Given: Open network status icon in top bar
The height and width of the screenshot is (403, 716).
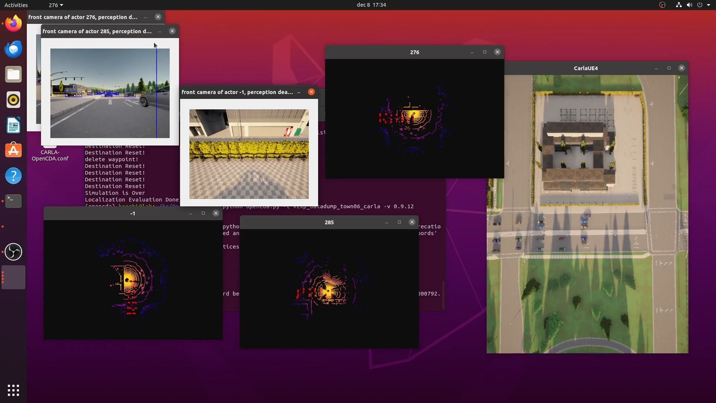Looking at the screenshot, I should click(x=679, y=5).
